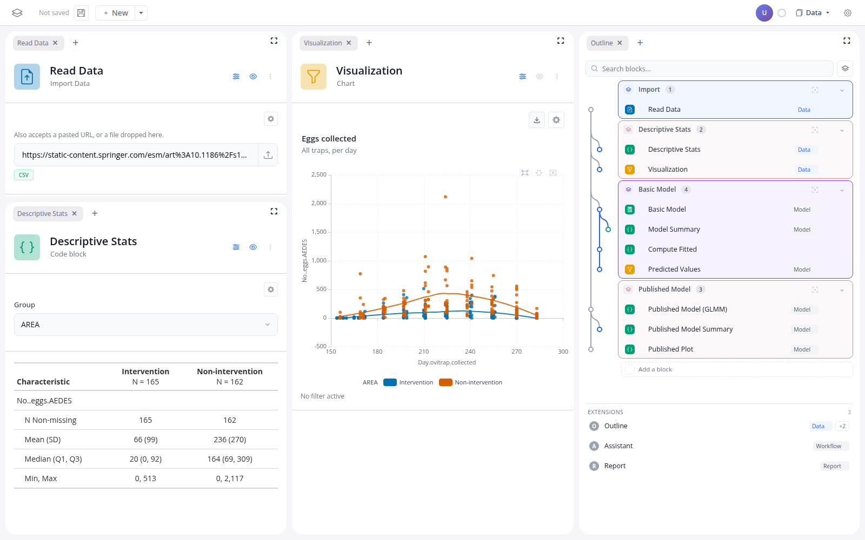Screen dimensions: 865x540
Task: Open chart settings gear in Visualization
Action: pyautogui.click(x=556, y=120)
